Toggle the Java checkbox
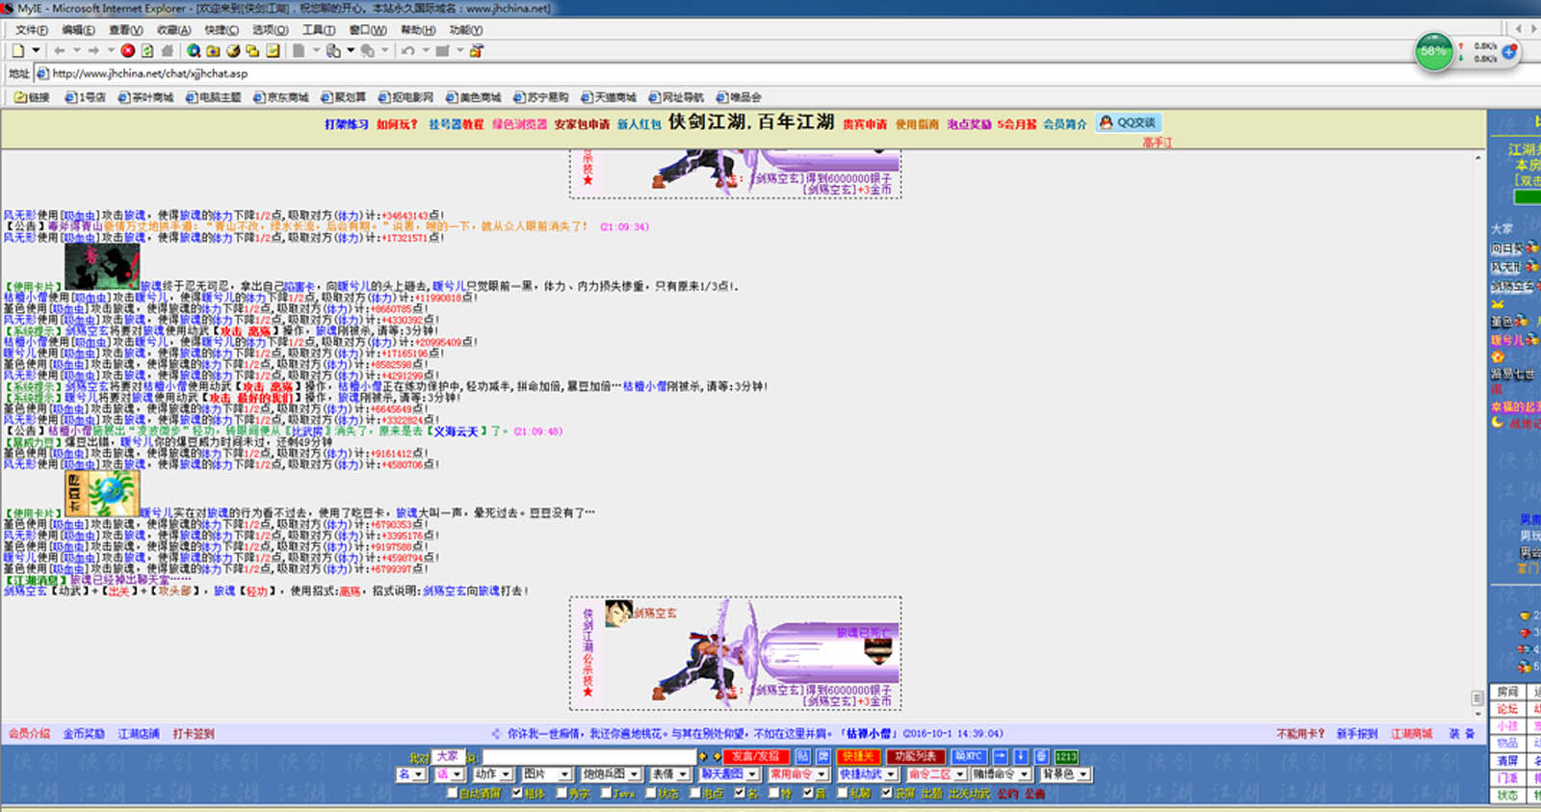Viewport: 1541px width, 812px height. 605,793
